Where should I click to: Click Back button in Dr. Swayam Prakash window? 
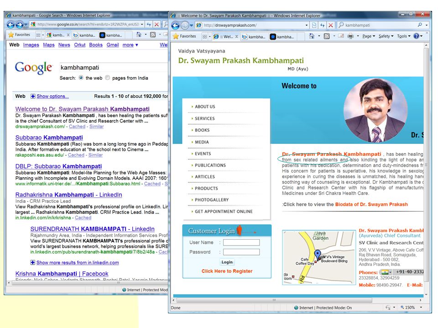point(175,26)
